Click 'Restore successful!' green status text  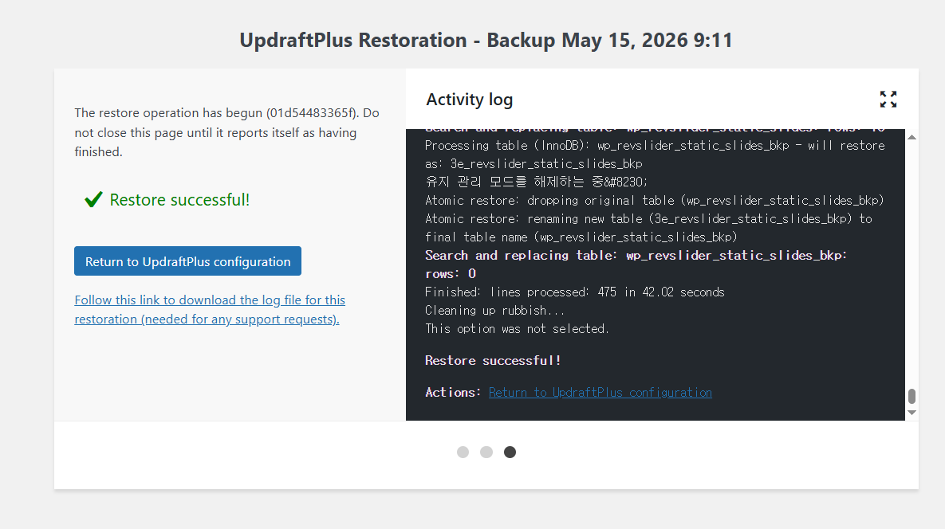pos(179,200)
